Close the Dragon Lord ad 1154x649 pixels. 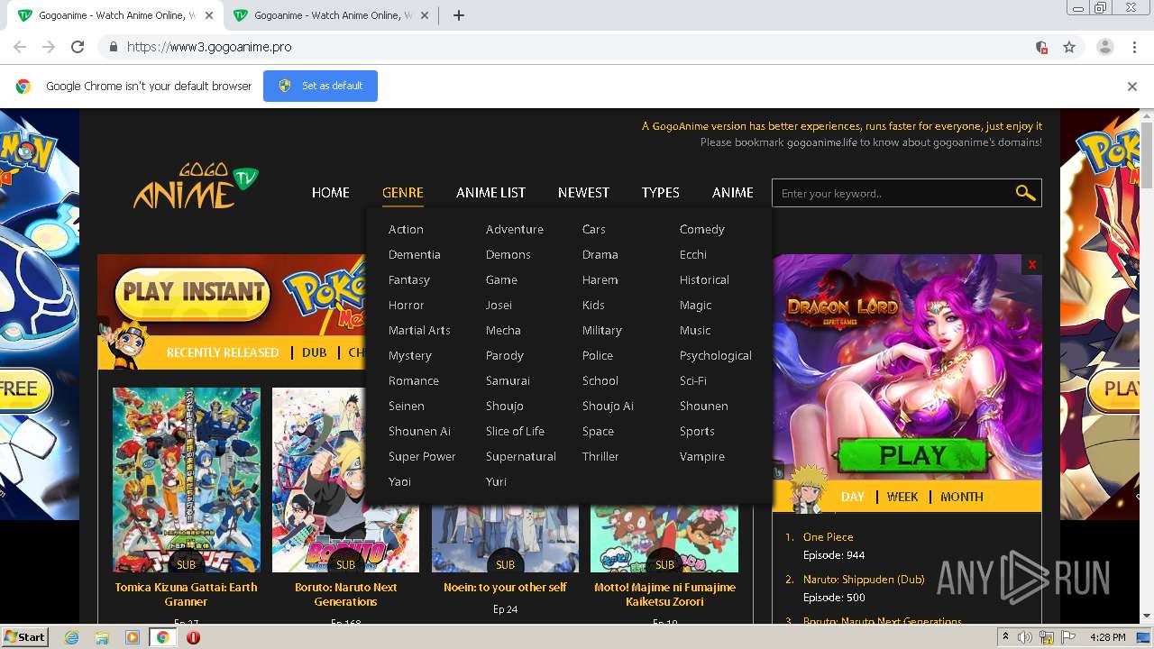point(1032,264)
